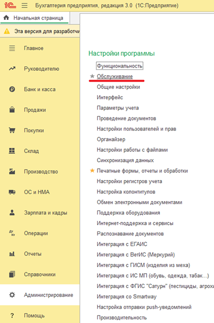Open the Главное section
Viewport: 214px width, 323px height.
pos(40,48)
